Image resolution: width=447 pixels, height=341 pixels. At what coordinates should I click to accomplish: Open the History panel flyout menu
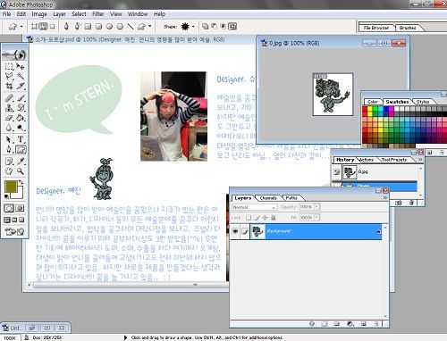pos(420,160)
